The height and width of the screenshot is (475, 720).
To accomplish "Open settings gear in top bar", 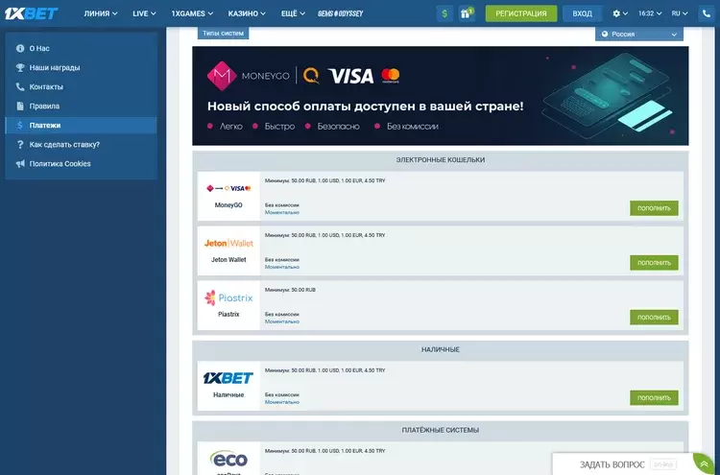I will pyautogui.click(x=620, y=13).
